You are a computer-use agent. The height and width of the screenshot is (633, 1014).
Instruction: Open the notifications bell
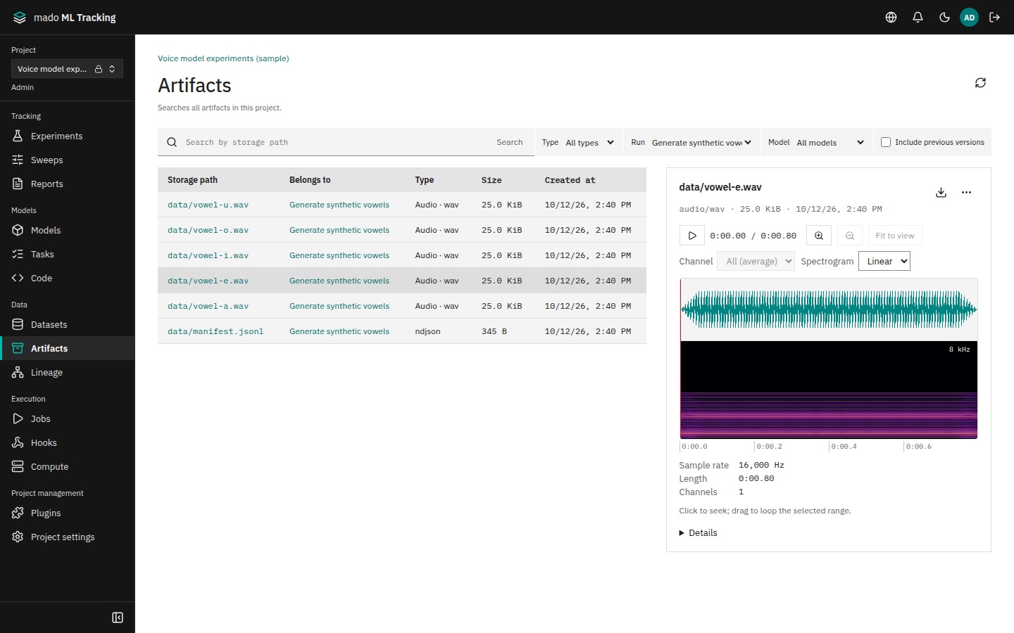(x=918, y=18)
